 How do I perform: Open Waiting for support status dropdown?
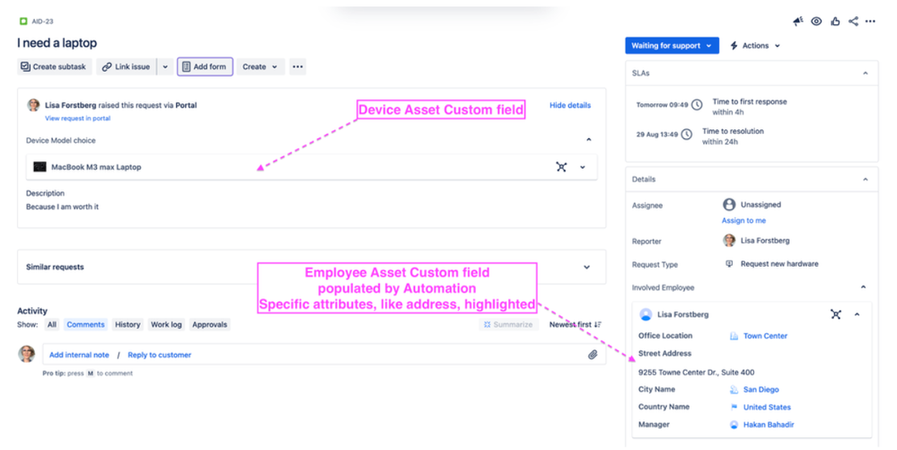point(672,45)
